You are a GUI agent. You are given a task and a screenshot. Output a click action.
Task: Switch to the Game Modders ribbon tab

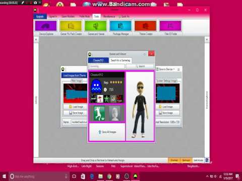click(x=68, y=17)
